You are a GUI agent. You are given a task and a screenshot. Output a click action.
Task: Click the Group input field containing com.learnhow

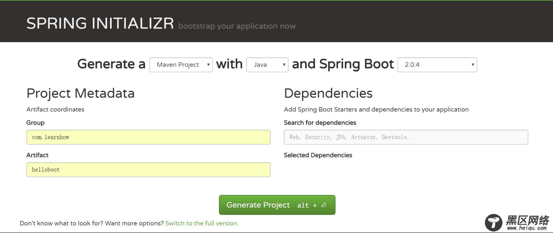tap(149, 137)
